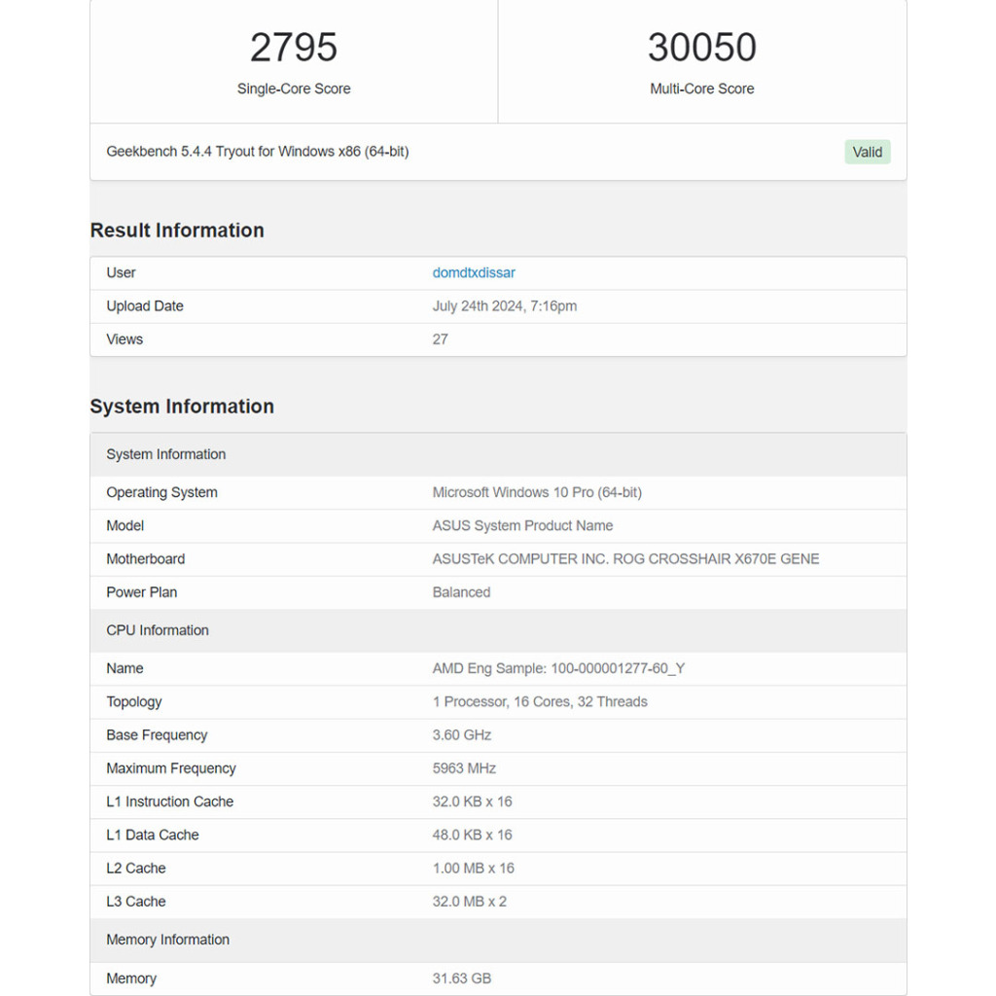Click the Motherboard row label
Viewport: 996px width, 996px height.
(x=146, y=559)
